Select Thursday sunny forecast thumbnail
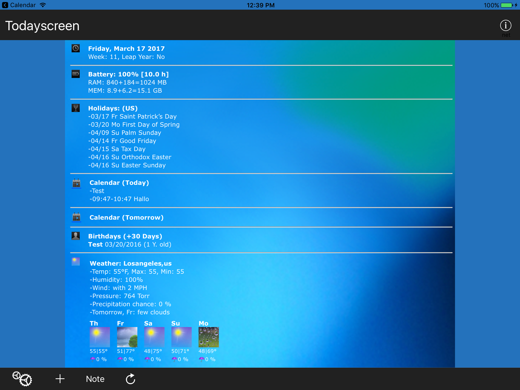520x390 pixels. coord(100,337)
